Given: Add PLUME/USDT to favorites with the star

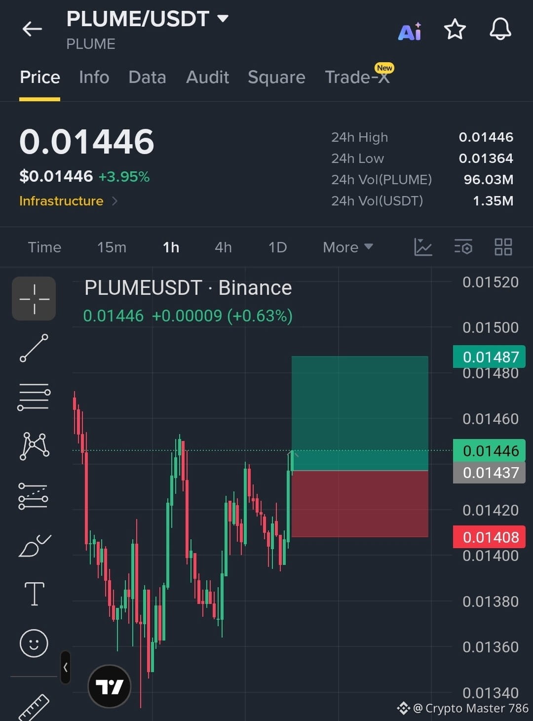Looking at the screenshot, I should coord(455,29).
